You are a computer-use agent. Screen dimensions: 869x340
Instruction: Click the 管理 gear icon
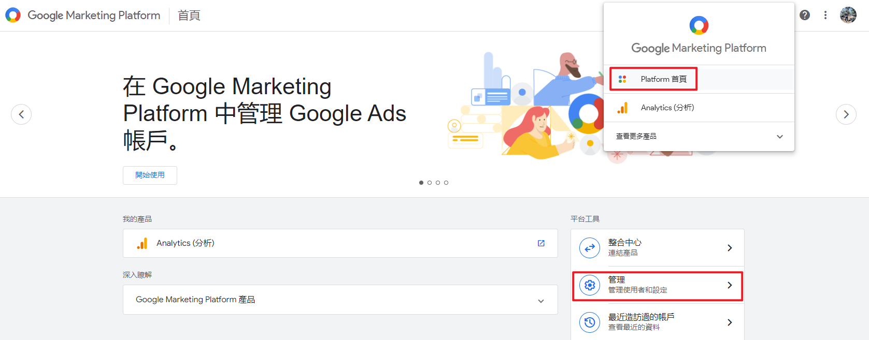point(590,285)
